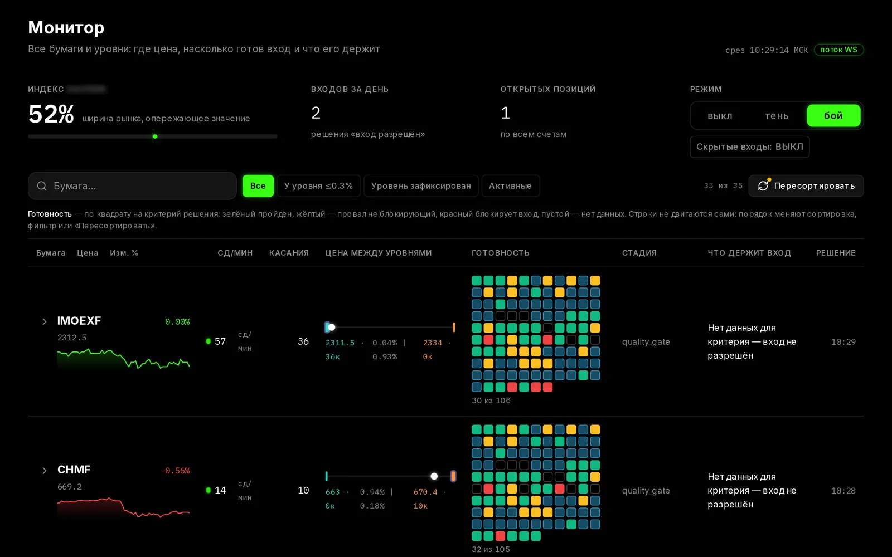Viewport: 892px width, 557px height.
Task: Click the market breadth index slider dot
Action: pyautogui.click(x=155, y=136)
